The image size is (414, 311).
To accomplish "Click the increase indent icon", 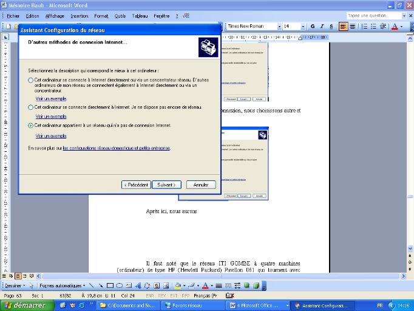I will coord(383,26).
